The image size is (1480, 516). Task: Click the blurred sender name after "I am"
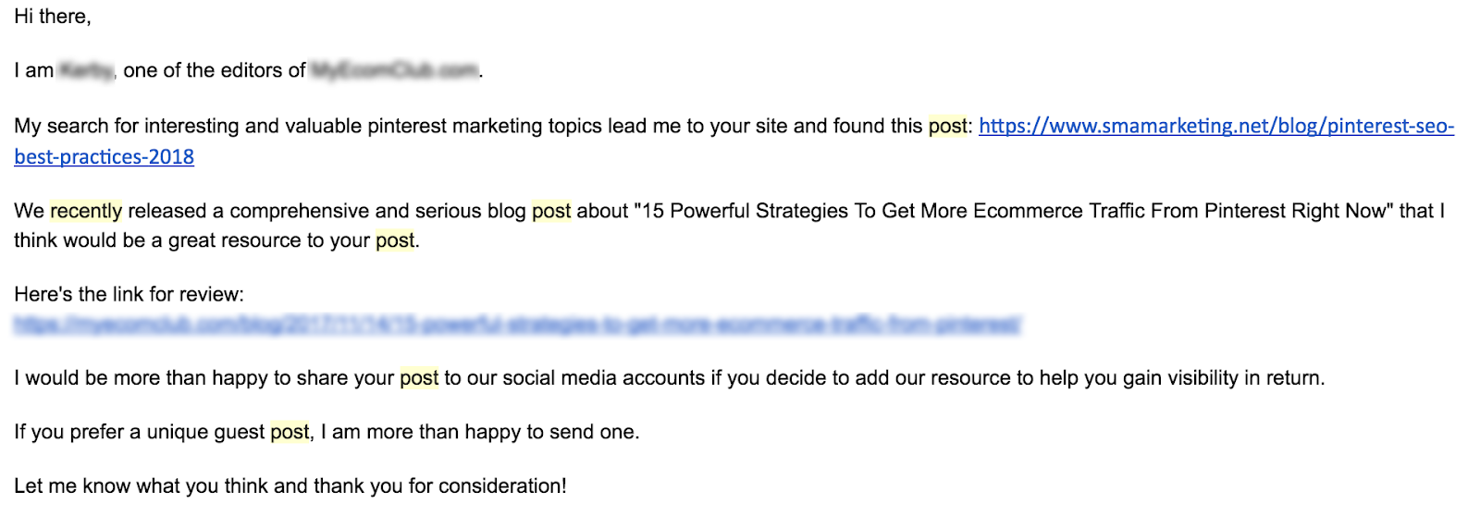[x=86, y=71]
